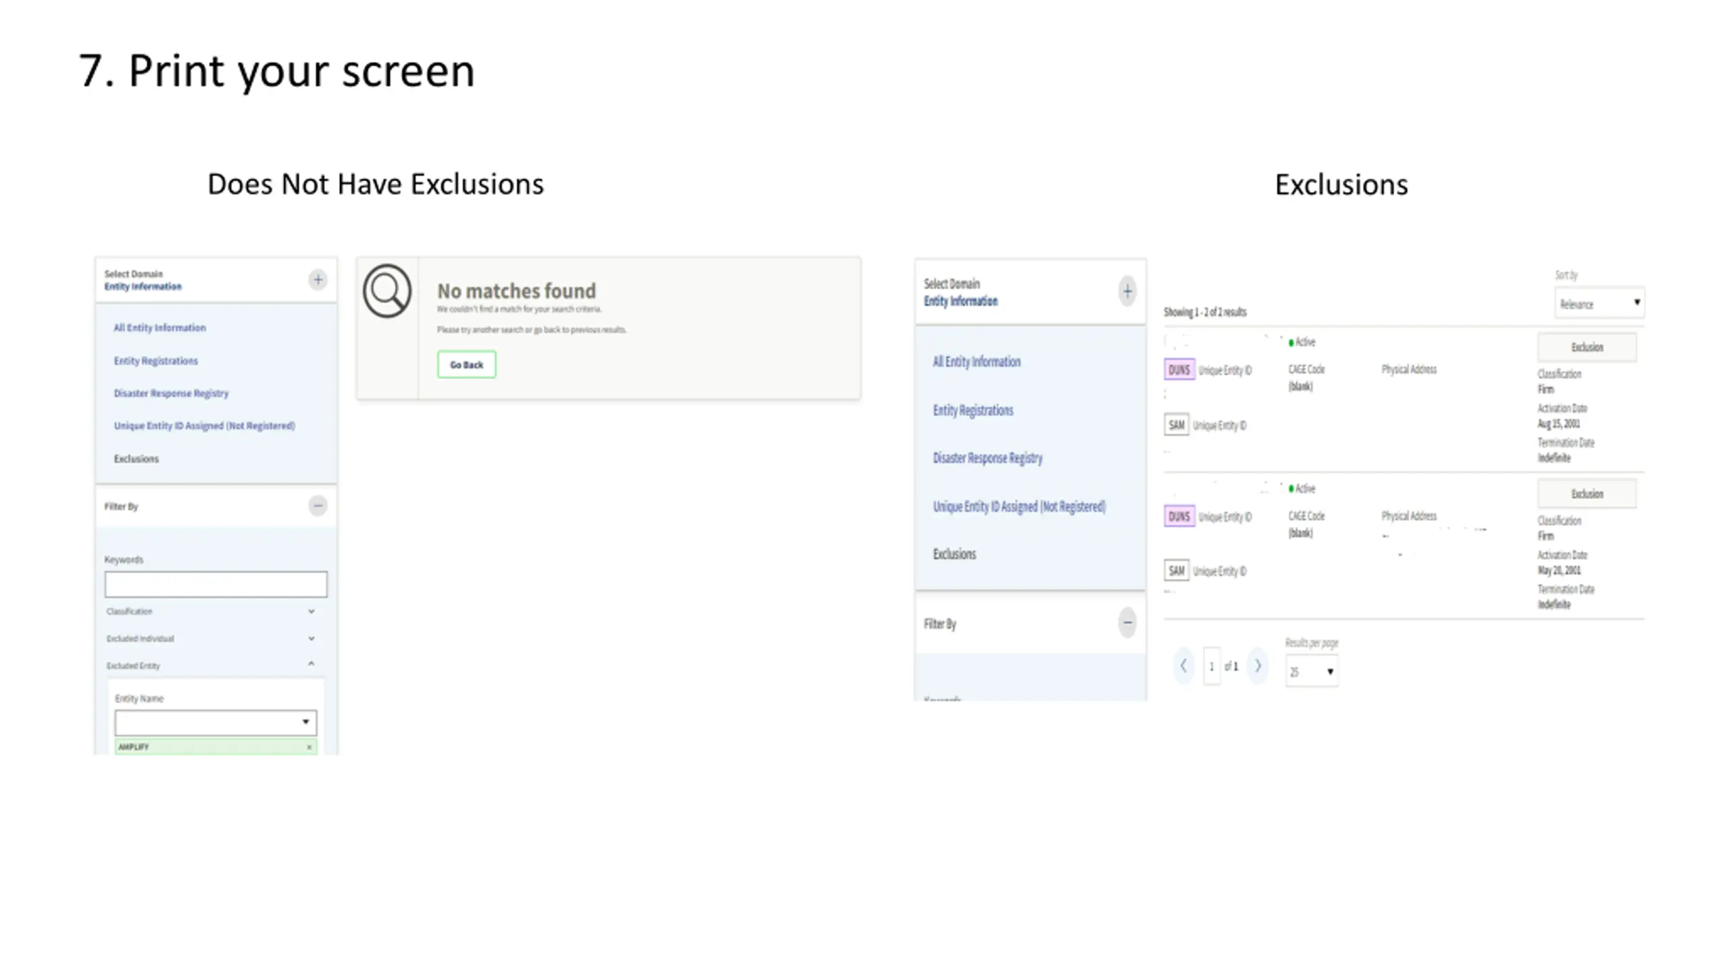Open the Results per page dropdown

1312,672
